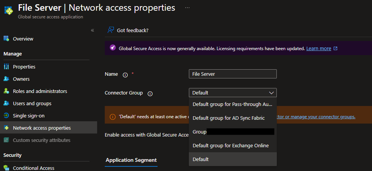Viewport: 372px width, 171px height.
Task: Click external link icon beside Learn more
Action: tap(335, 49)
